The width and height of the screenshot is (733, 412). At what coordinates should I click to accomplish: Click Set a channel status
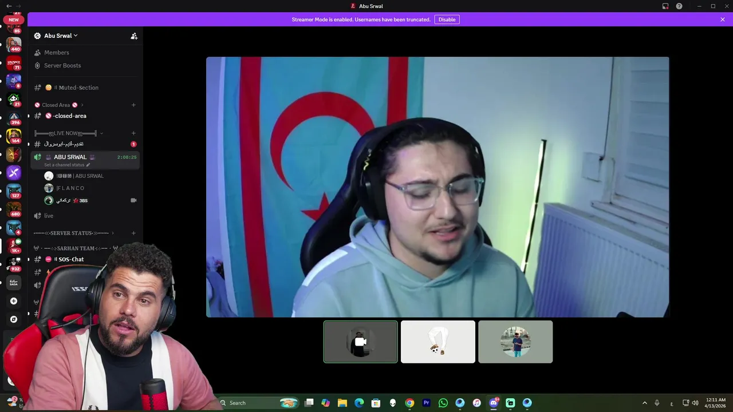tap(67, 165)
